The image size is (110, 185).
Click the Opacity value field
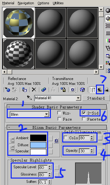[x=85, y=151]
